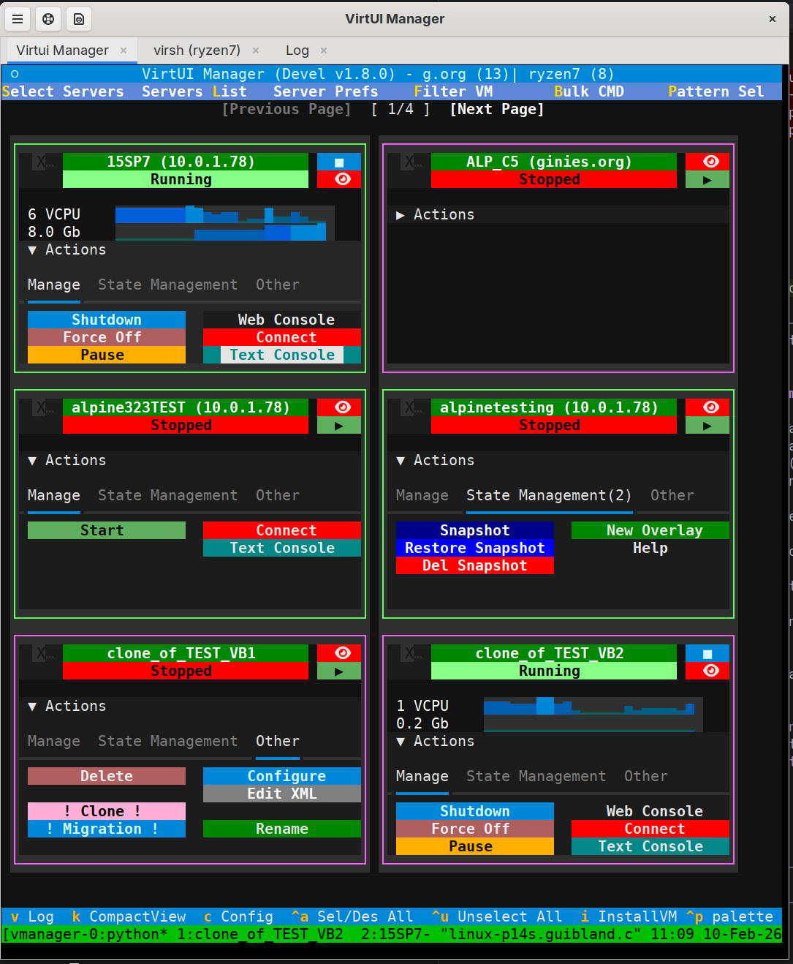Click the stop square icon on 15SP7
The height and width of the screenshot is (964, 793).
tap(338, 161)
